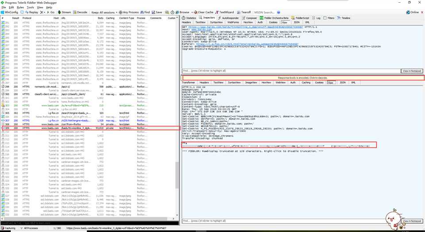Open the TextWizard tool
This screenshot has height=232, width=425.
[225, 12]
